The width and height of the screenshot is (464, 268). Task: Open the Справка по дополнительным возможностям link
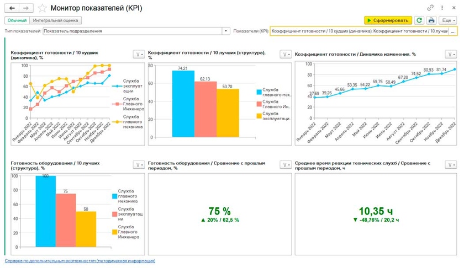tap(80, 261)
